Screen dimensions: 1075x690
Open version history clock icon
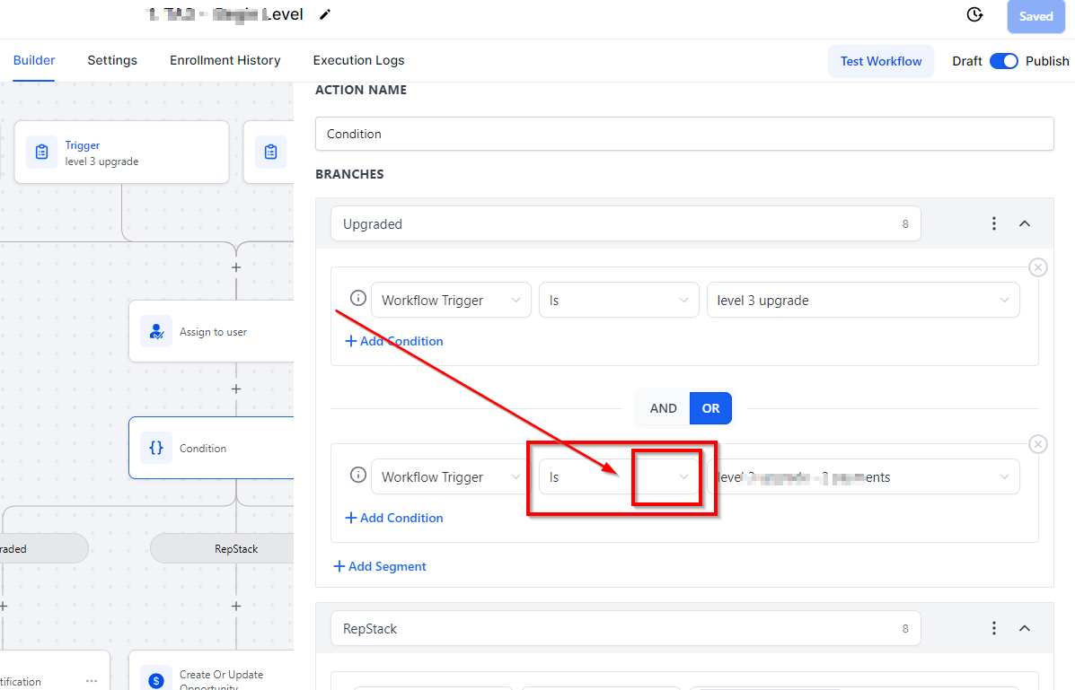(x=974, y=14)
